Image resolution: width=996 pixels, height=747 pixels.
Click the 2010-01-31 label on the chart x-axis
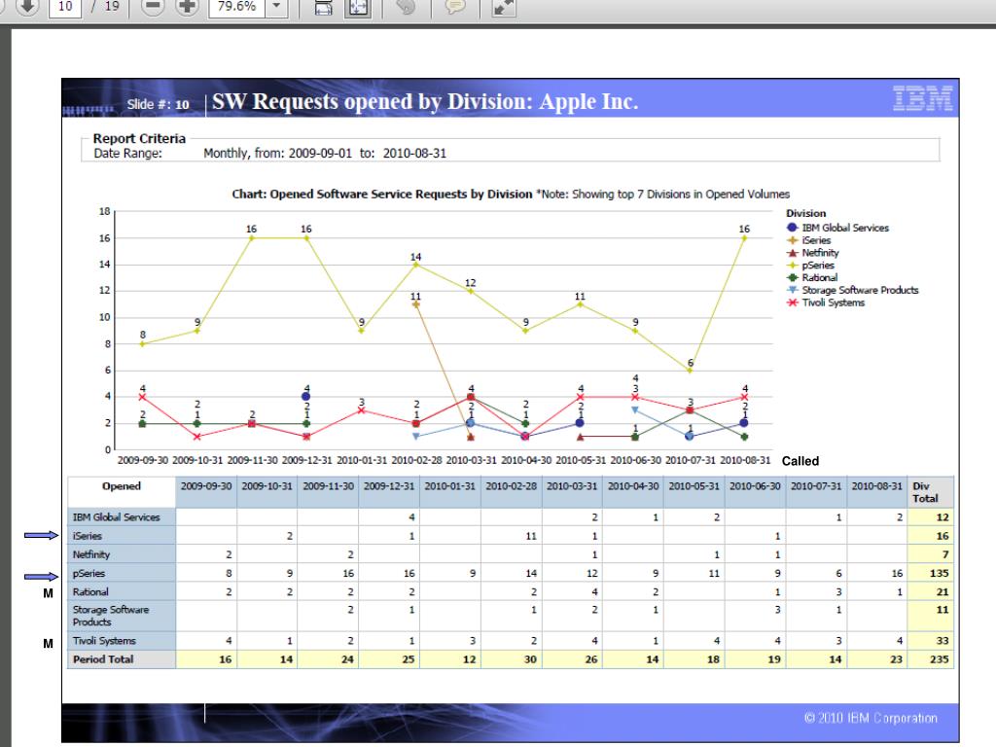362,460
